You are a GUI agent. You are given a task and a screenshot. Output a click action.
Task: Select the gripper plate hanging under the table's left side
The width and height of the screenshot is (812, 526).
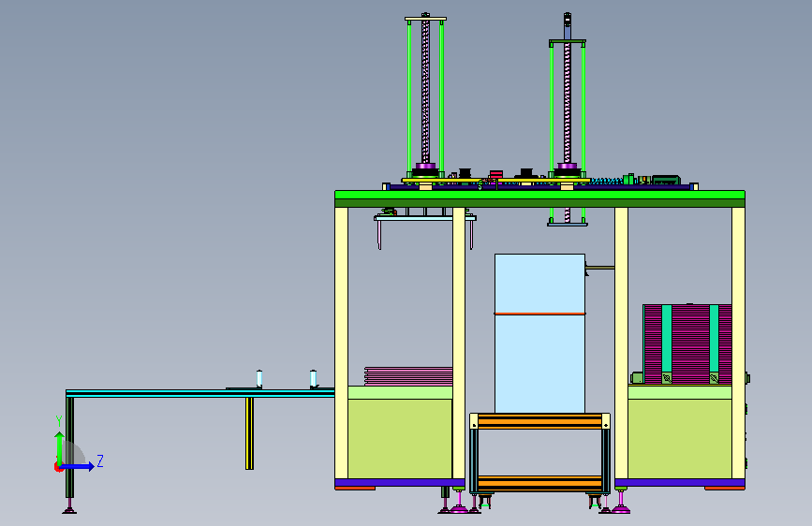point(424,218)
